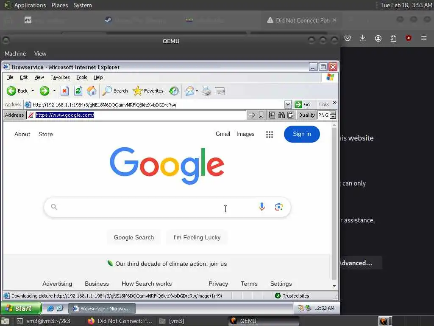
Task: Open the Applications menu in top panel
Action: pos(30,5)
